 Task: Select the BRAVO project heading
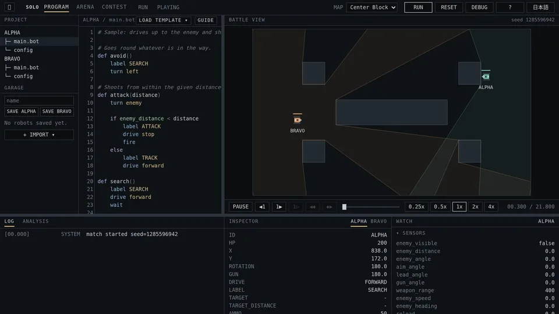click(12, 59)
